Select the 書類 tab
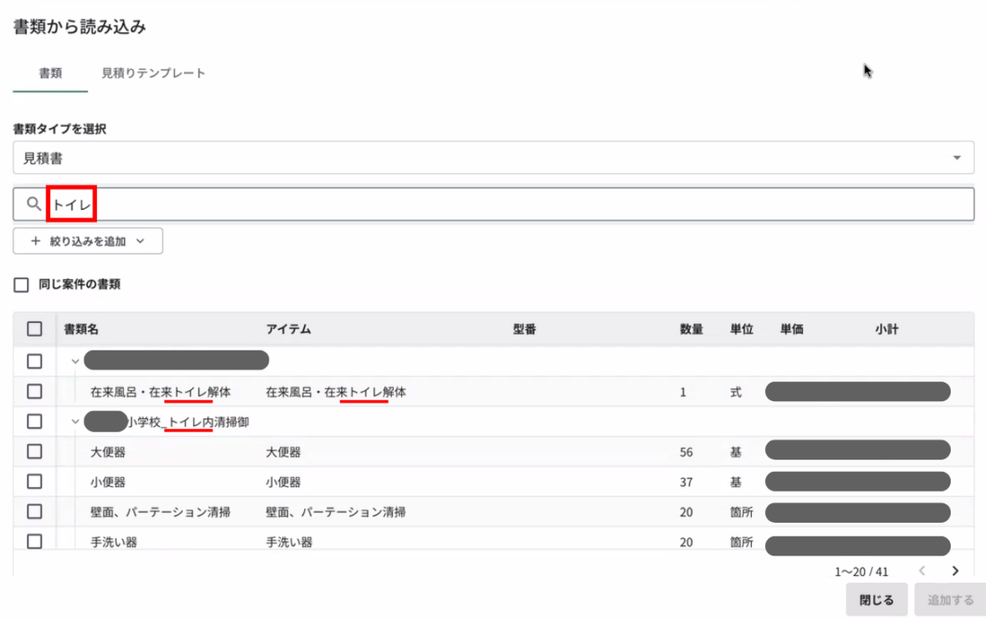Screen dimensions: 986x618 coord(50,73)
